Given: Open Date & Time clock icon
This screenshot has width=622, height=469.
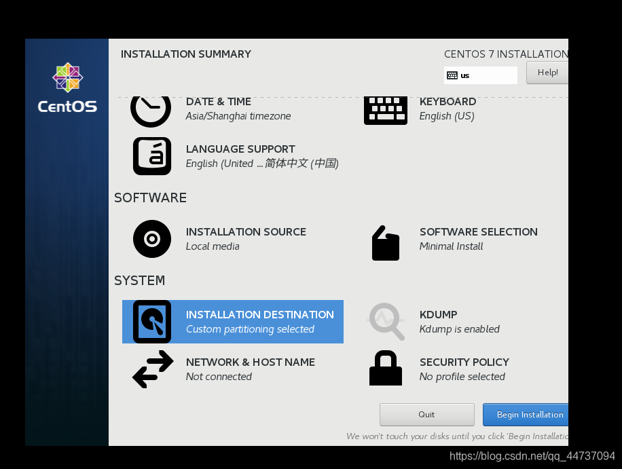Looking at the screenshot, I should point(151,112).
